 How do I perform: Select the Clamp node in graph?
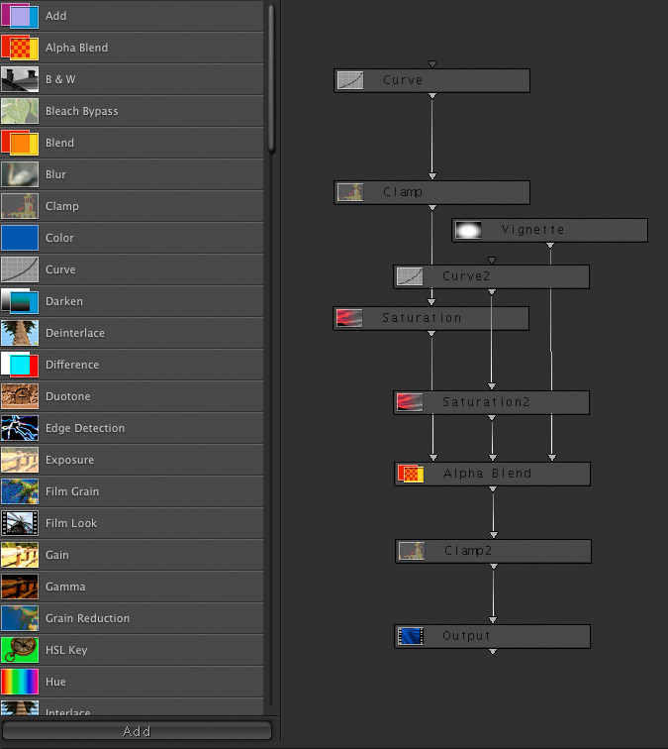coord(431,192)
